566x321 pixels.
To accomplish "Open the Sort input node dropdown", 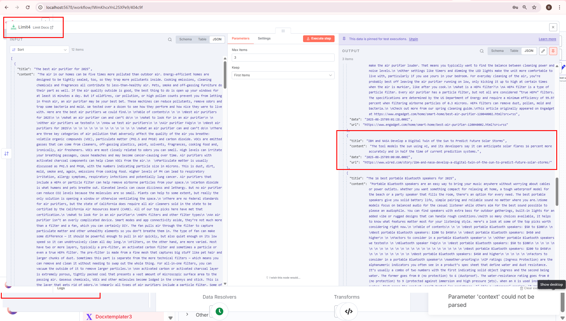I will pos(39,50).
